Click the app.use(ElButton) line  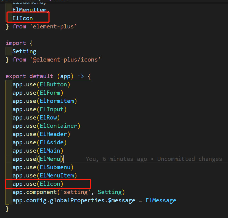point(41,84)
